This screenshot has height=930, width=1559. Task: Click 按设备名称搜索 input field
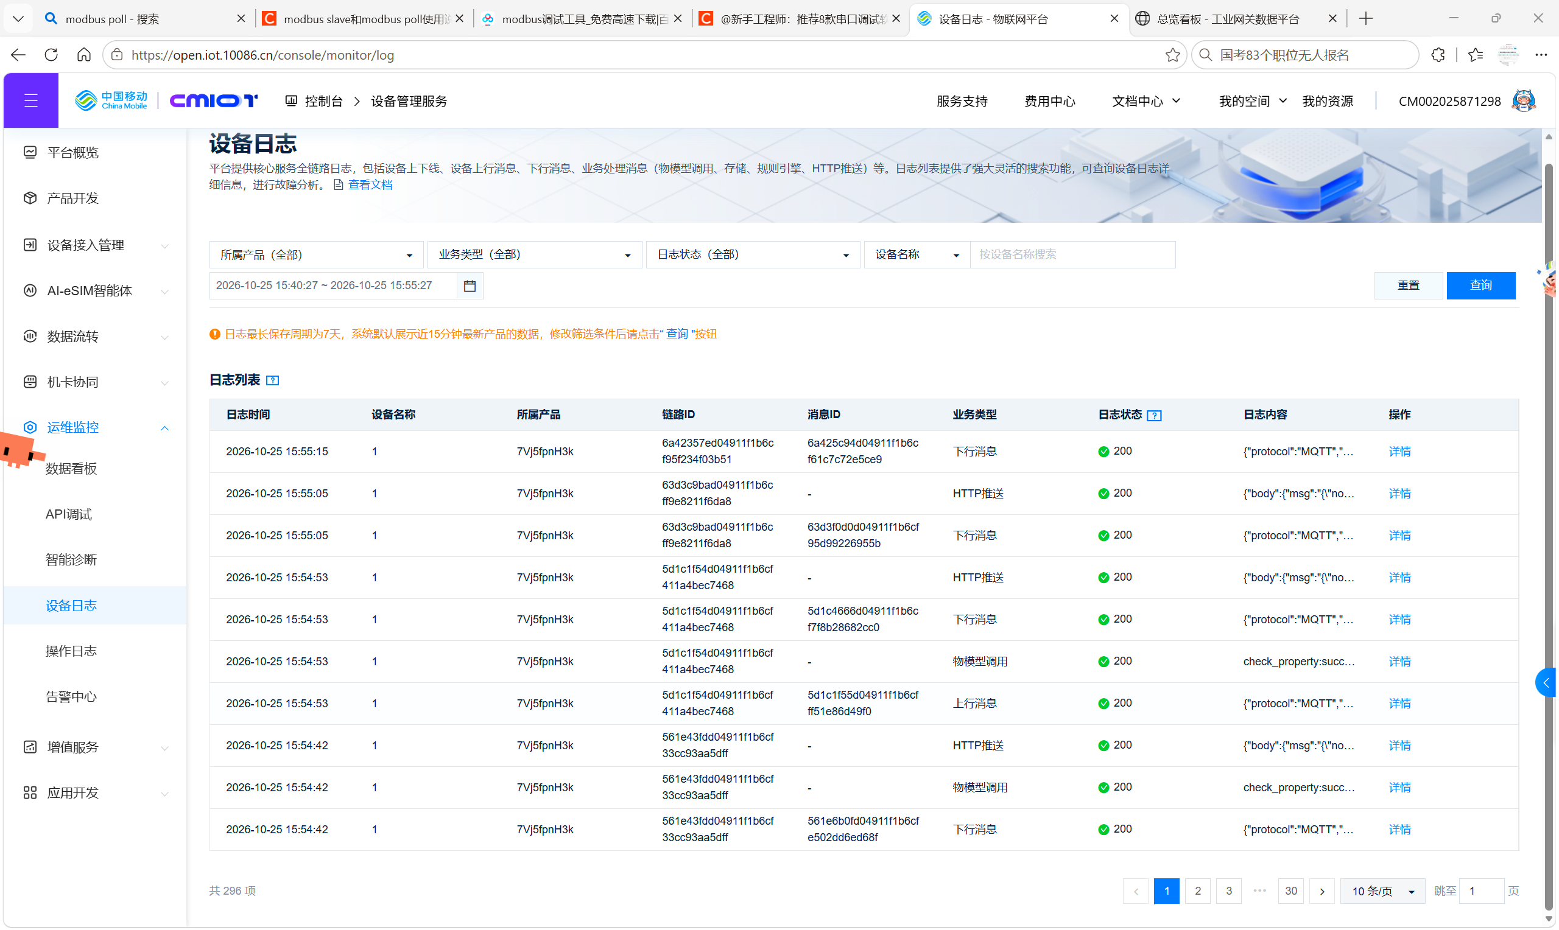1072,255
